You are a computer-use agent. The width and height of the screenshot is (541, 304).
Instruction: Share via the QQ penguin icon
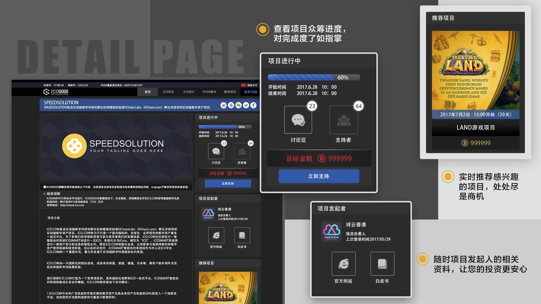(231, 105)
